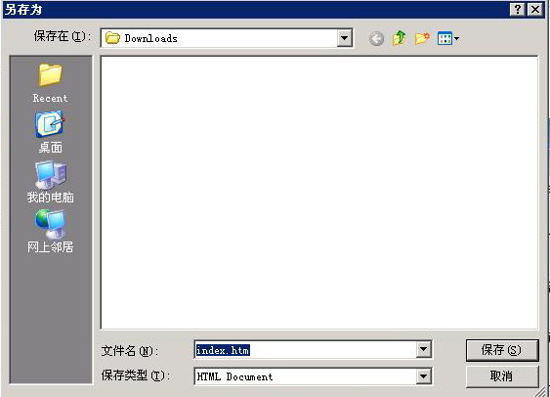Open the Recent places shortcut
550x397 pixels.
(x=50, y=83)
